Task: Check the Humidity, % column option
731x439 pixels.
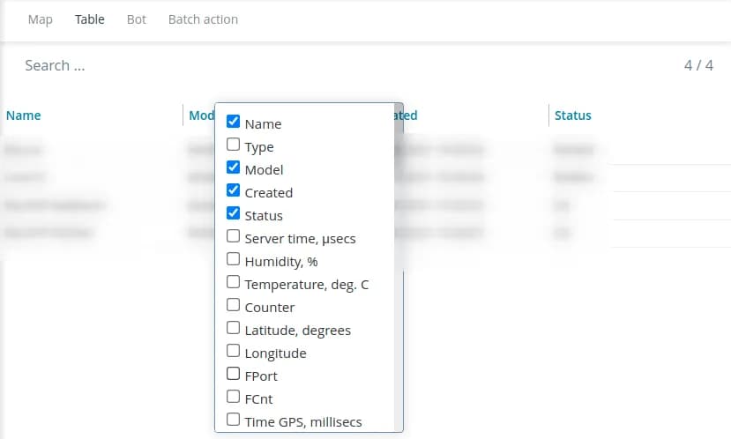Action: click(234, 259)
